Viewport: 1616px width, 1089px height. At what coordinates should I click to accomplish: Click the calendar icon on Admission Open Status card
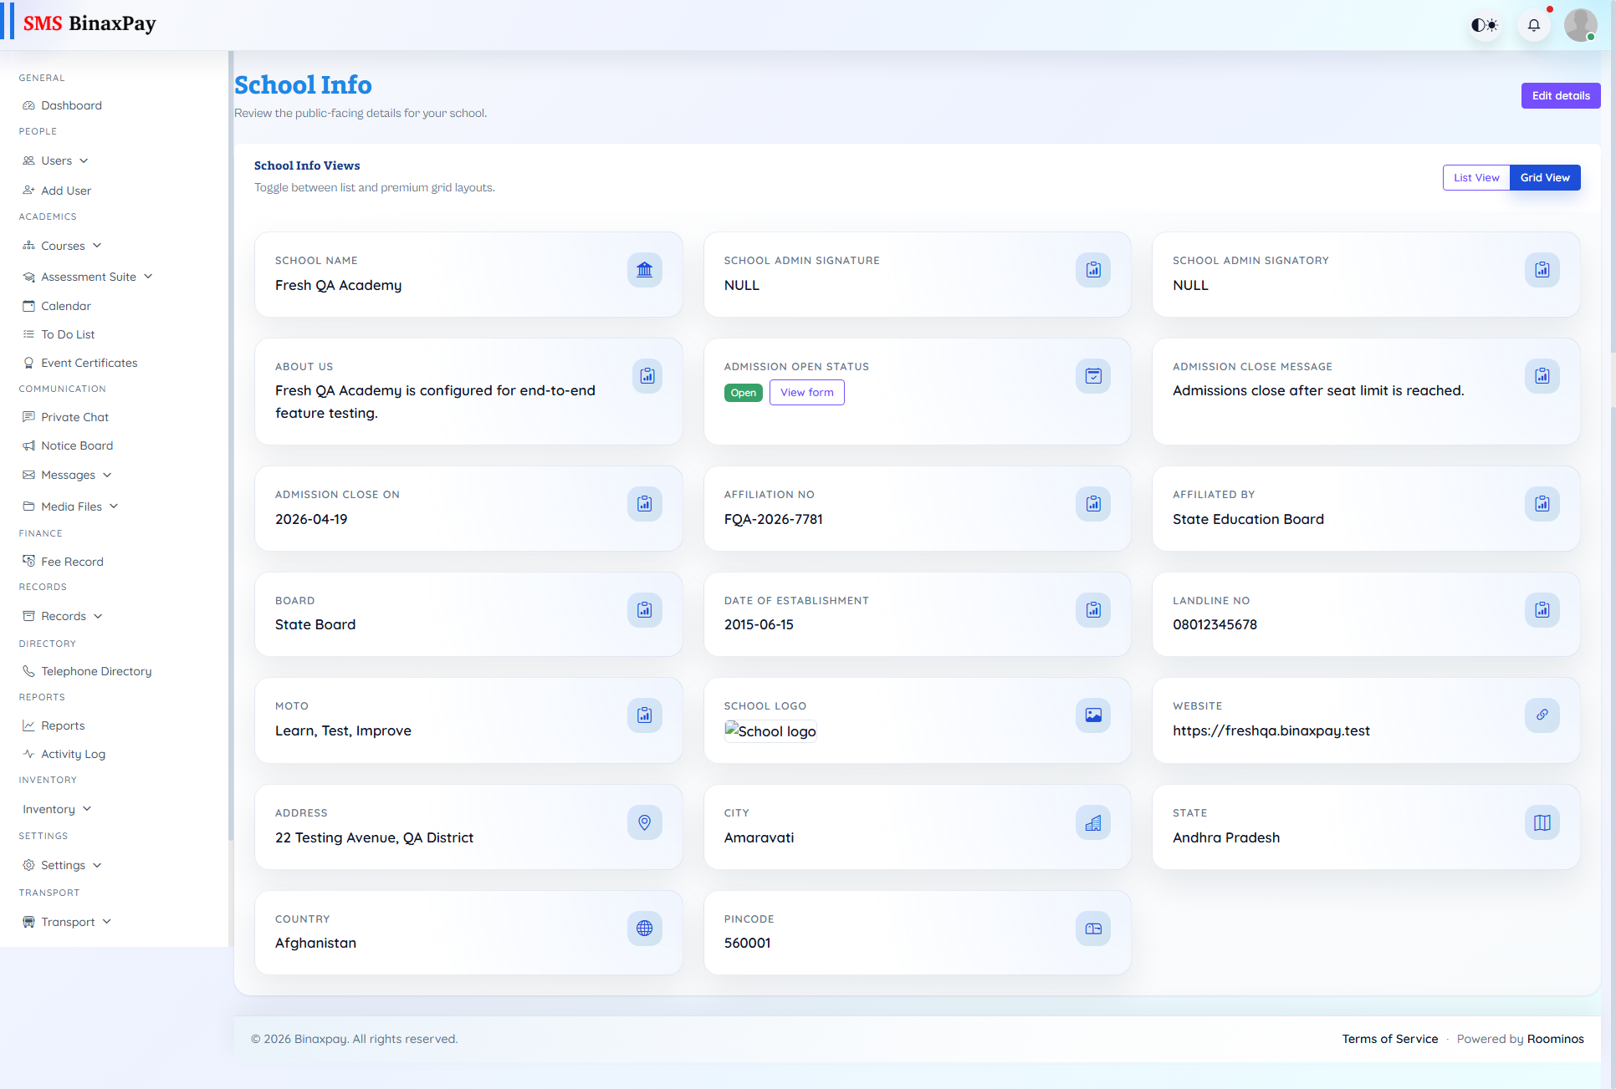(x=1092, y=376)
